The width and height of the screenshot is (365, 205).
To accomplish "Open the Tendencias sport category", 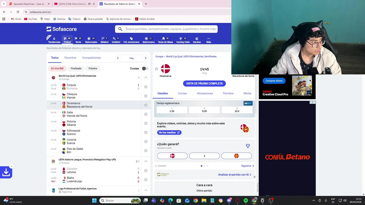I will coord(54,40).
